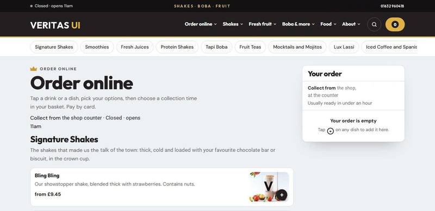Select the Mocktails and Mojitos category pill
The width and height of the screenshot is (435, 211).
297,47
